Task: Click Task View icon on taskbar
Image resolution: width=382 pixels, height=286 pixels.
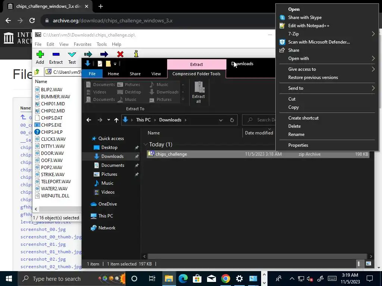Action: point(152,279)
